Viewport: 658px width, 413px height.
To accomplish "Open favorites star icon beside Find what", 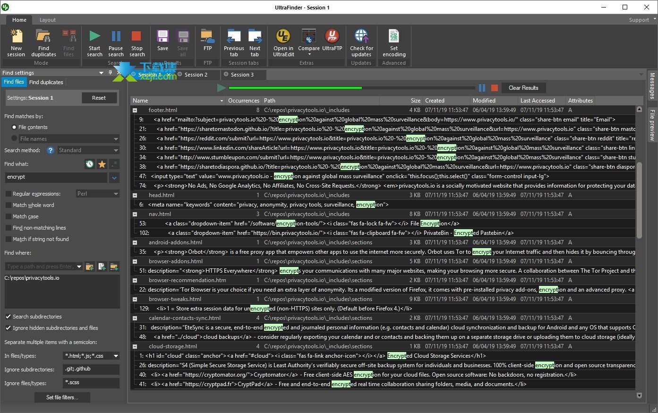I will [x=102, y=164].
